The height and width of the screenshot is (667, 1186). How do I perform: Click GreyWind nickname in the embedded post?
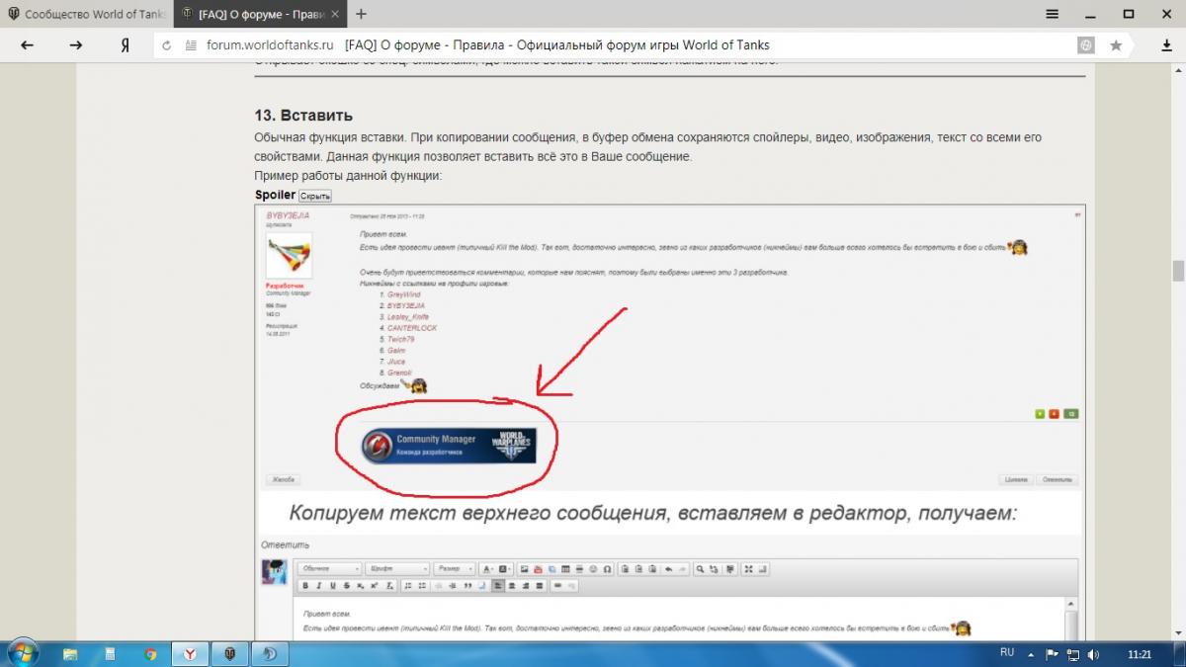coord(404,294)
